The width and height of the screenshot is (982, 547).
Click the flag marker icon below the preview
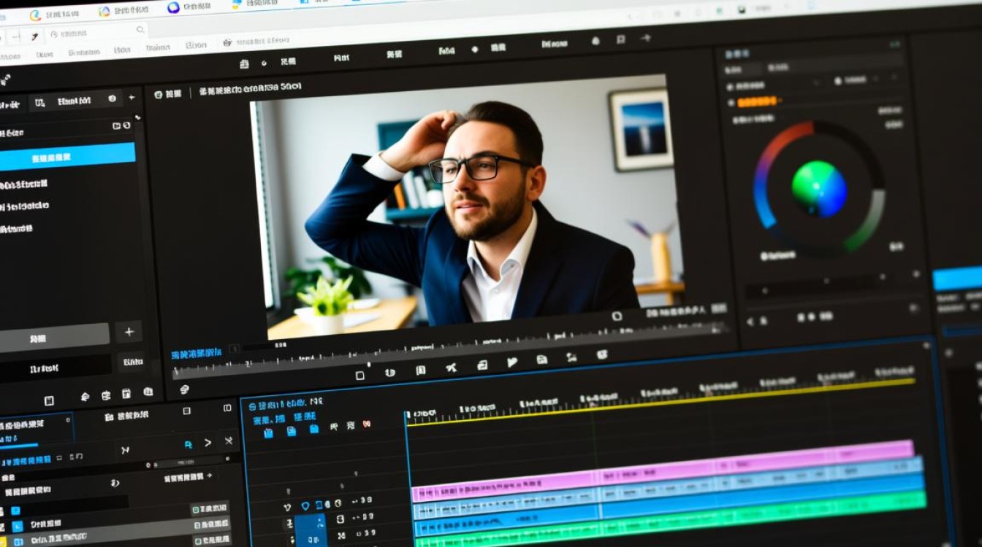click(x=512, y=362)
